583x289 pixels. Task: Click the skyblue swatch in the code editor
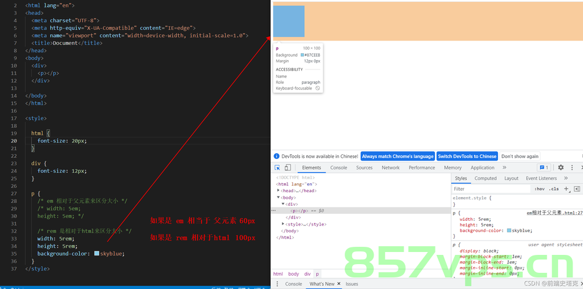click(x=97, y=253)
